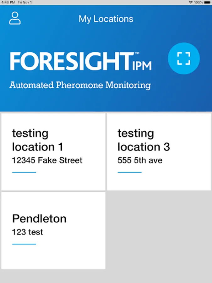Open the user profile icon
Screen dimensions: 212x283
pyautogui.click(x=15, y=18)
